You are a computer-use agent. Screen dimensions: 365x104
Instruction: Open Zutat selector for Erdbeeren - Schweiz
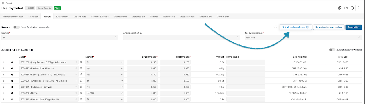(x=49, y=87)
